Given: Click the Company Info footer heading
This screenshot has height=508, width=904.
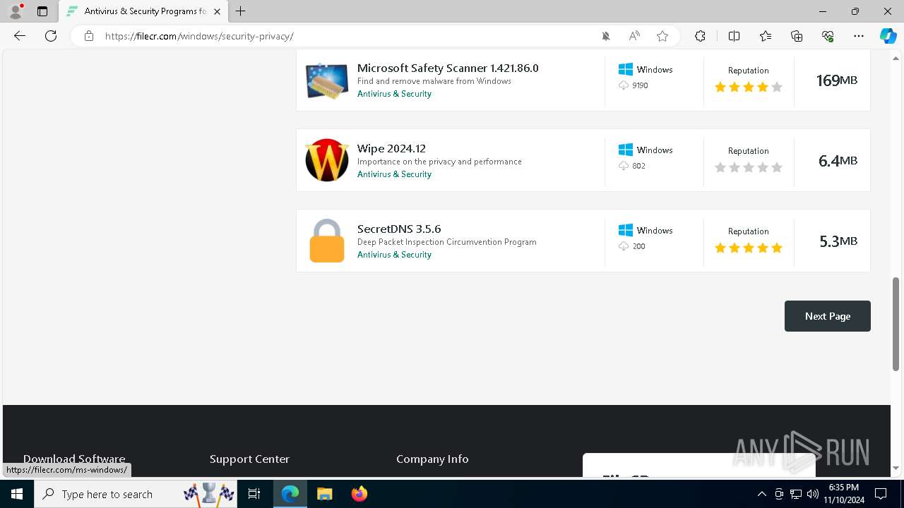Looking at the screenshot, I should [x=432, y=459].
